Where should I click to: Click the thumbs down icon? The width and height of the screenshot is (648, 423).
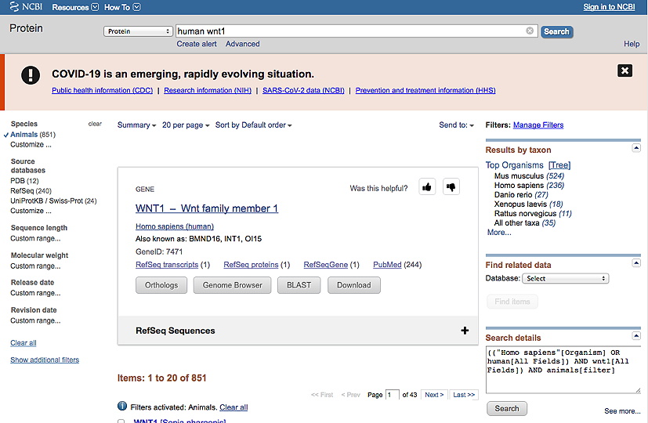point(451,186)
